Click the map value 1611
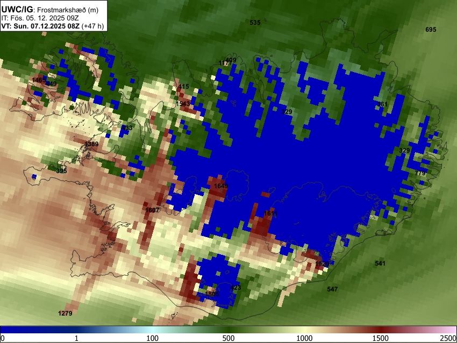Image resolution: width=457 pixels, height=343 pixels. 270,213
